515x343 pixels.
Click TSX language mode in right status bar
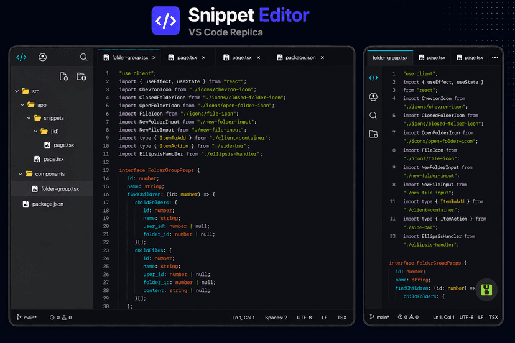pyautogui.click(x=493, y=317)
